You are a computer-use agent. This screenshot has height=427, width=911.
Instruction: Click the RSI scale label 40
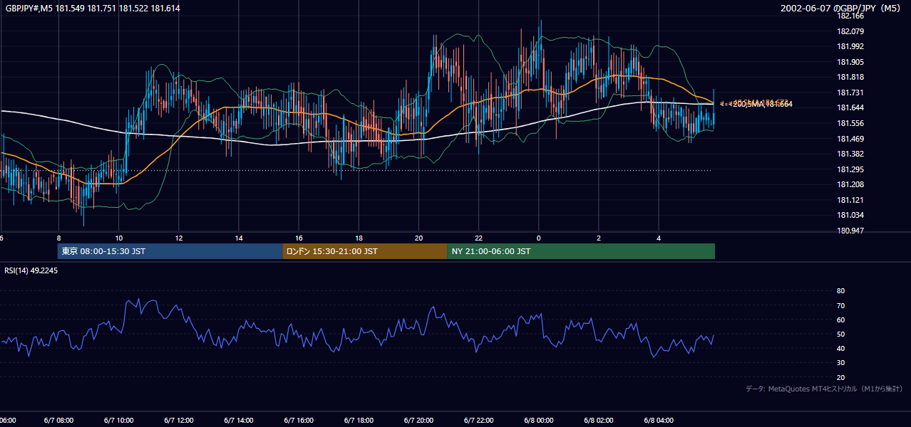[x=841, y=348]
